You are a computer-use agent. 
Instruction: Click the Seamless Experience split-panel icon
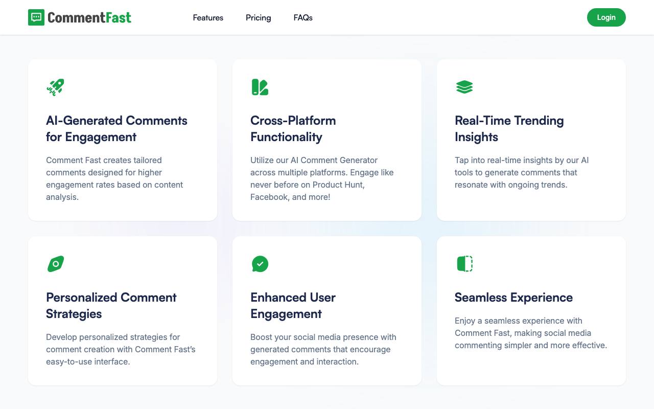[x=464, y=264]
